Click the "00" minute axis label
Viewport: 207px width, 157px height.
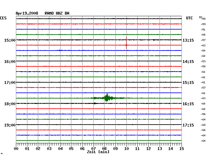coord(16,149)
